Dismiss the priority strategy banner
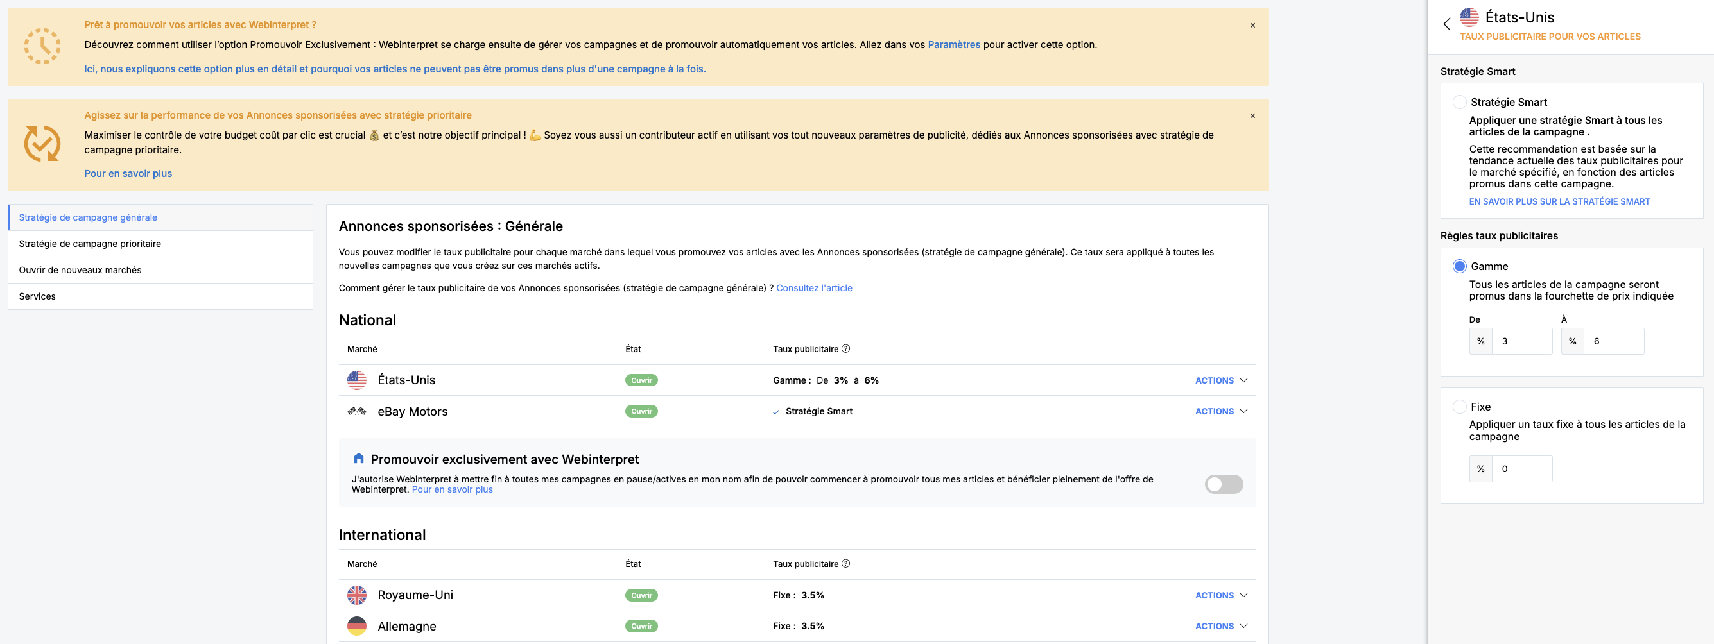The height and width of the screenshot is (644, 1714). (x=1252, y=115)
